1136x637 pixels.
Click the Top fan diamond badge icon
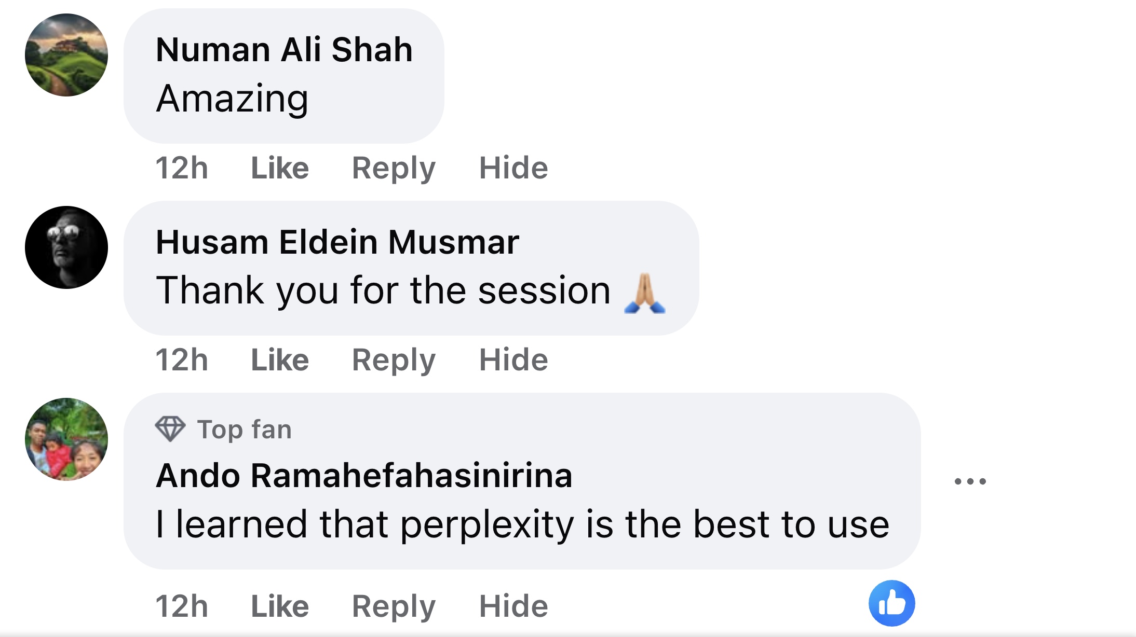pos(170,429)
